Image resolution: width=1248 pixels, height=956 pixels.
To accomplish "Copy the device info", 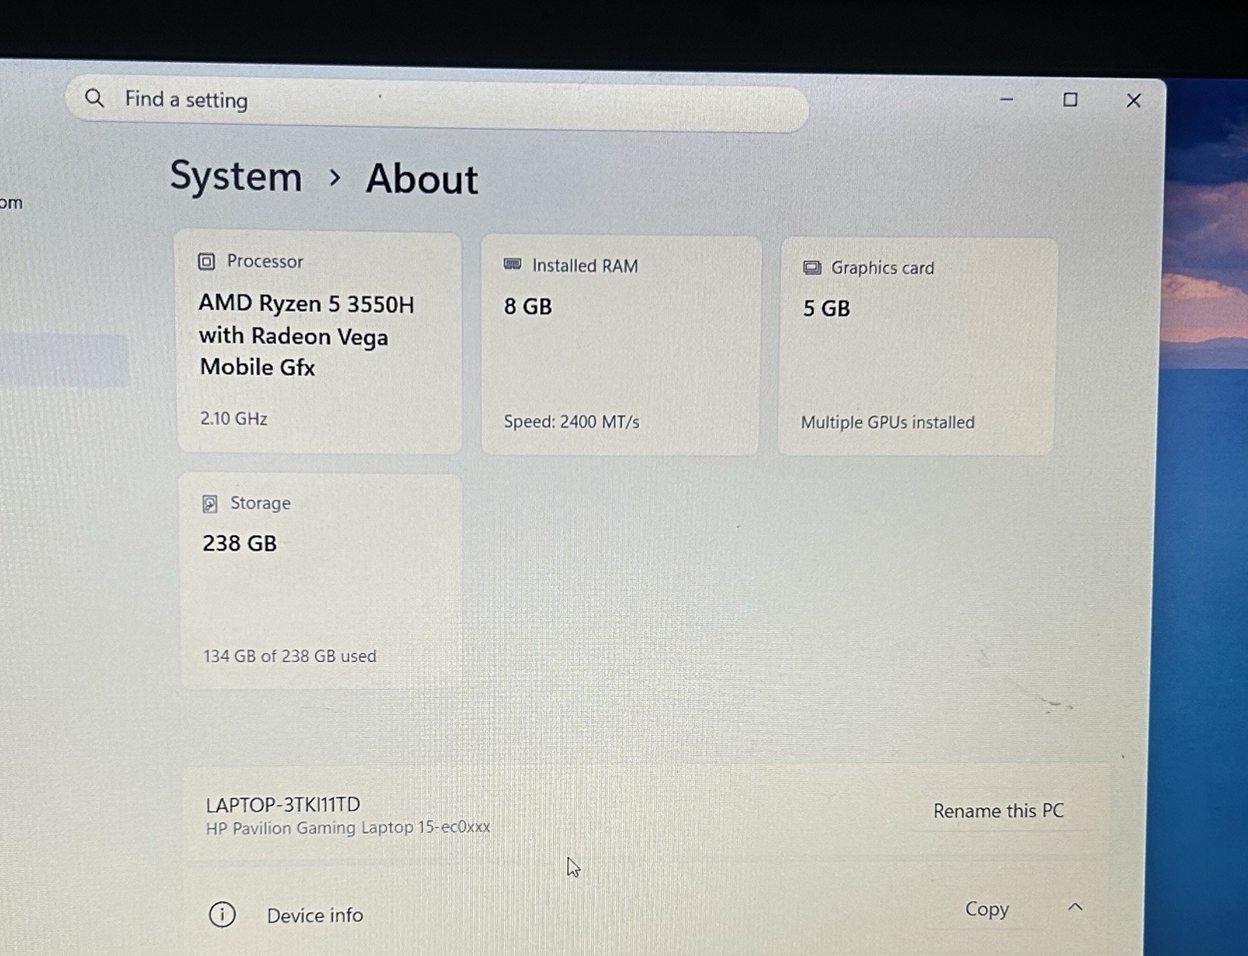I will (987, 909).
